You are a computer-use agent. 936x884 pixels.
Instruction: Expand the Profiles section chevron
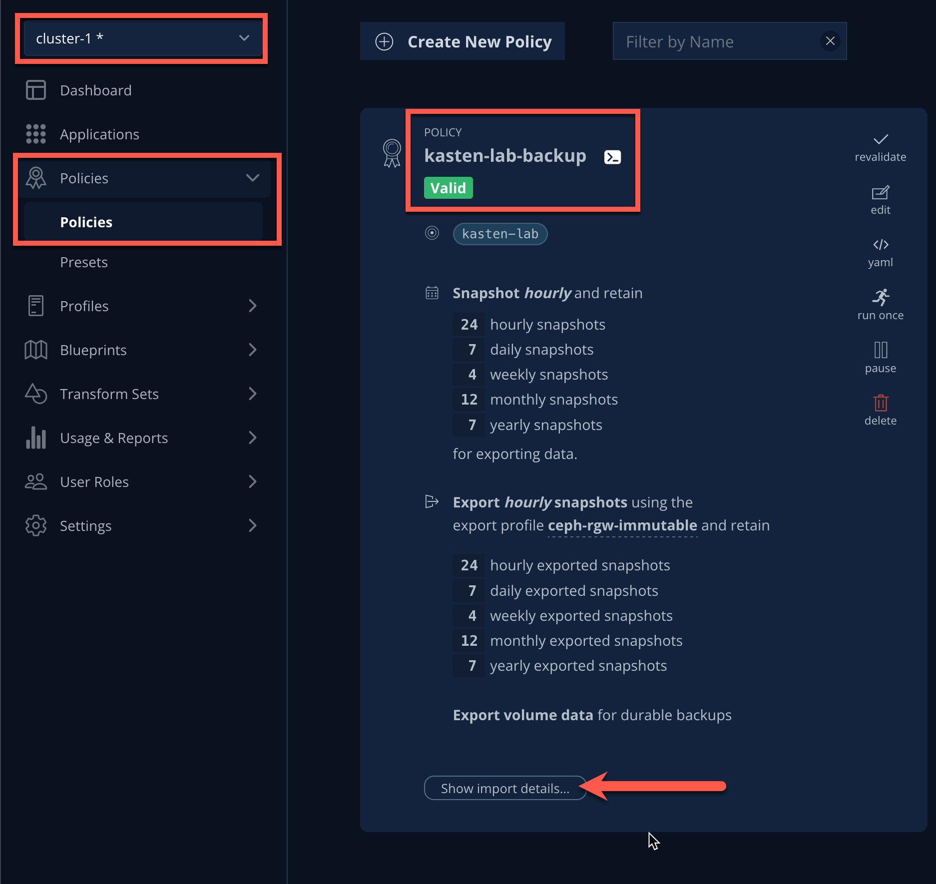click(x=253, y=306)
